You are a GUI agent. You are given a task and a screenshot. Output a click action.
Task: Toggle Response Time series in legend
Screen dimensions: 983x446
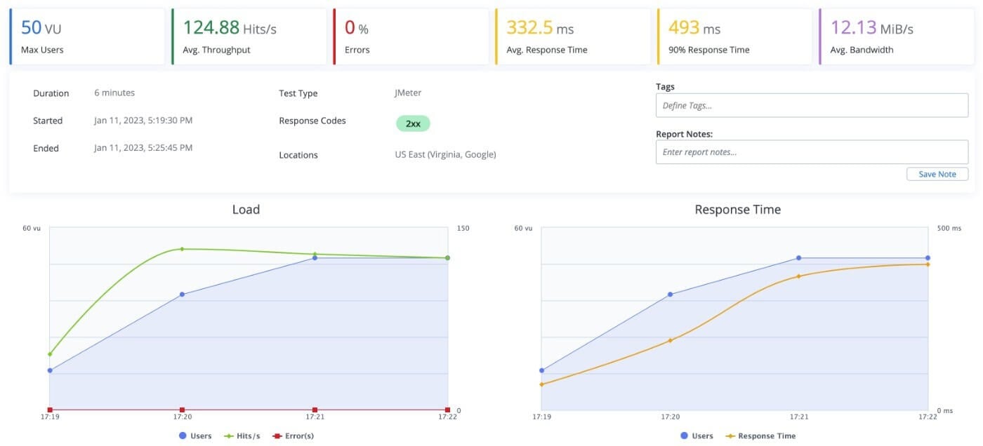760,435
